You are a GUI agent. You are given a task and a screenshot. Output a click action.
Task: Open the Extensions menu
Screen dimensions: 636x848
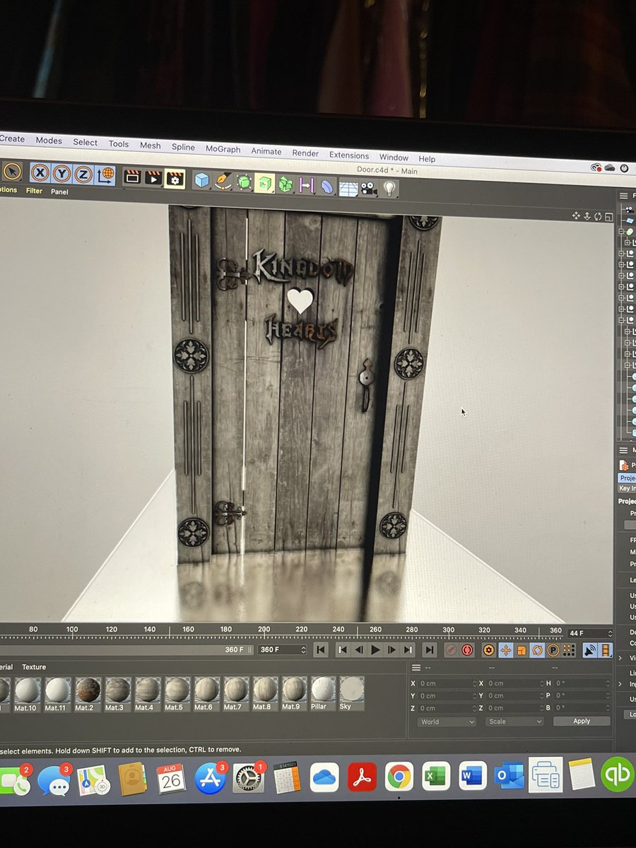(349, 155)
